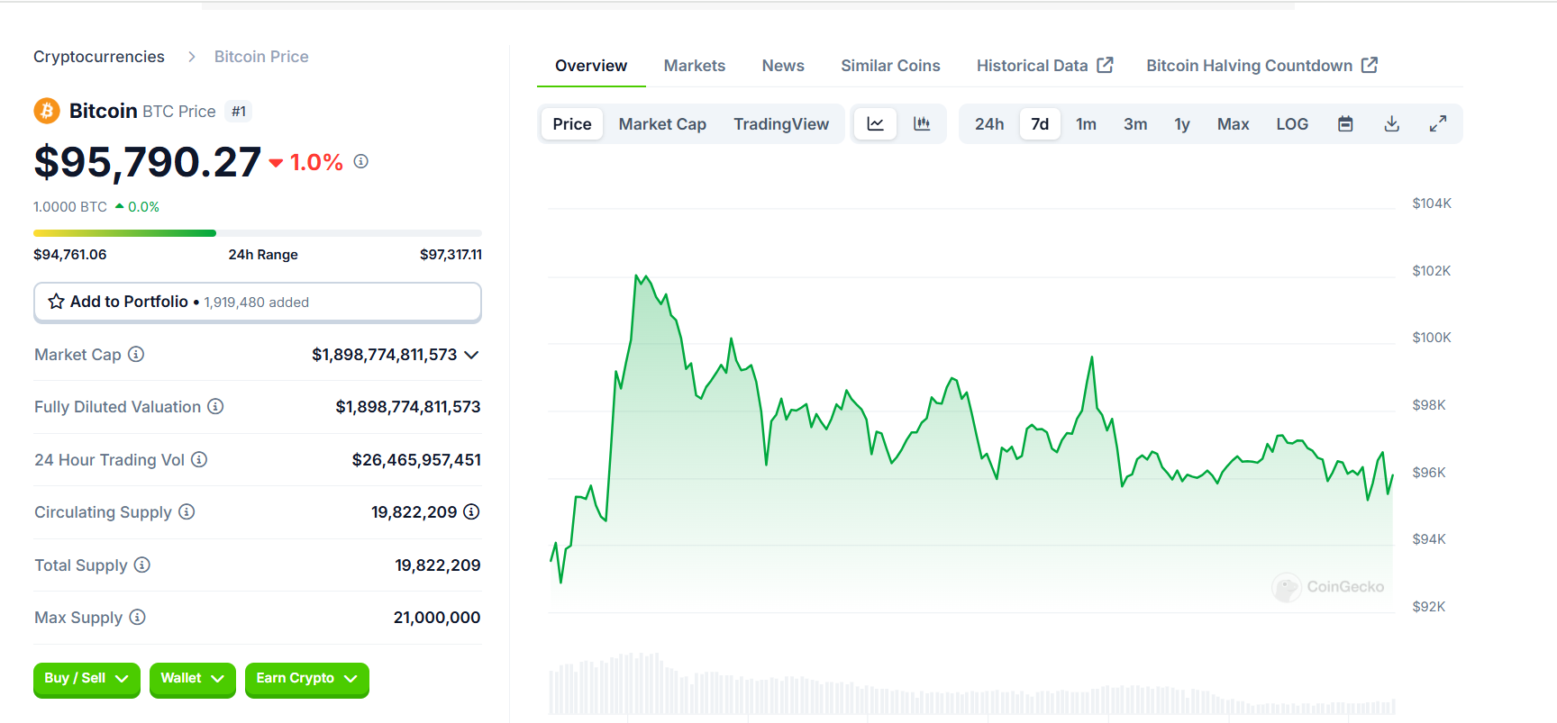Open Max Supply info icon
The image size is (1557, 723).
[137, 617]
